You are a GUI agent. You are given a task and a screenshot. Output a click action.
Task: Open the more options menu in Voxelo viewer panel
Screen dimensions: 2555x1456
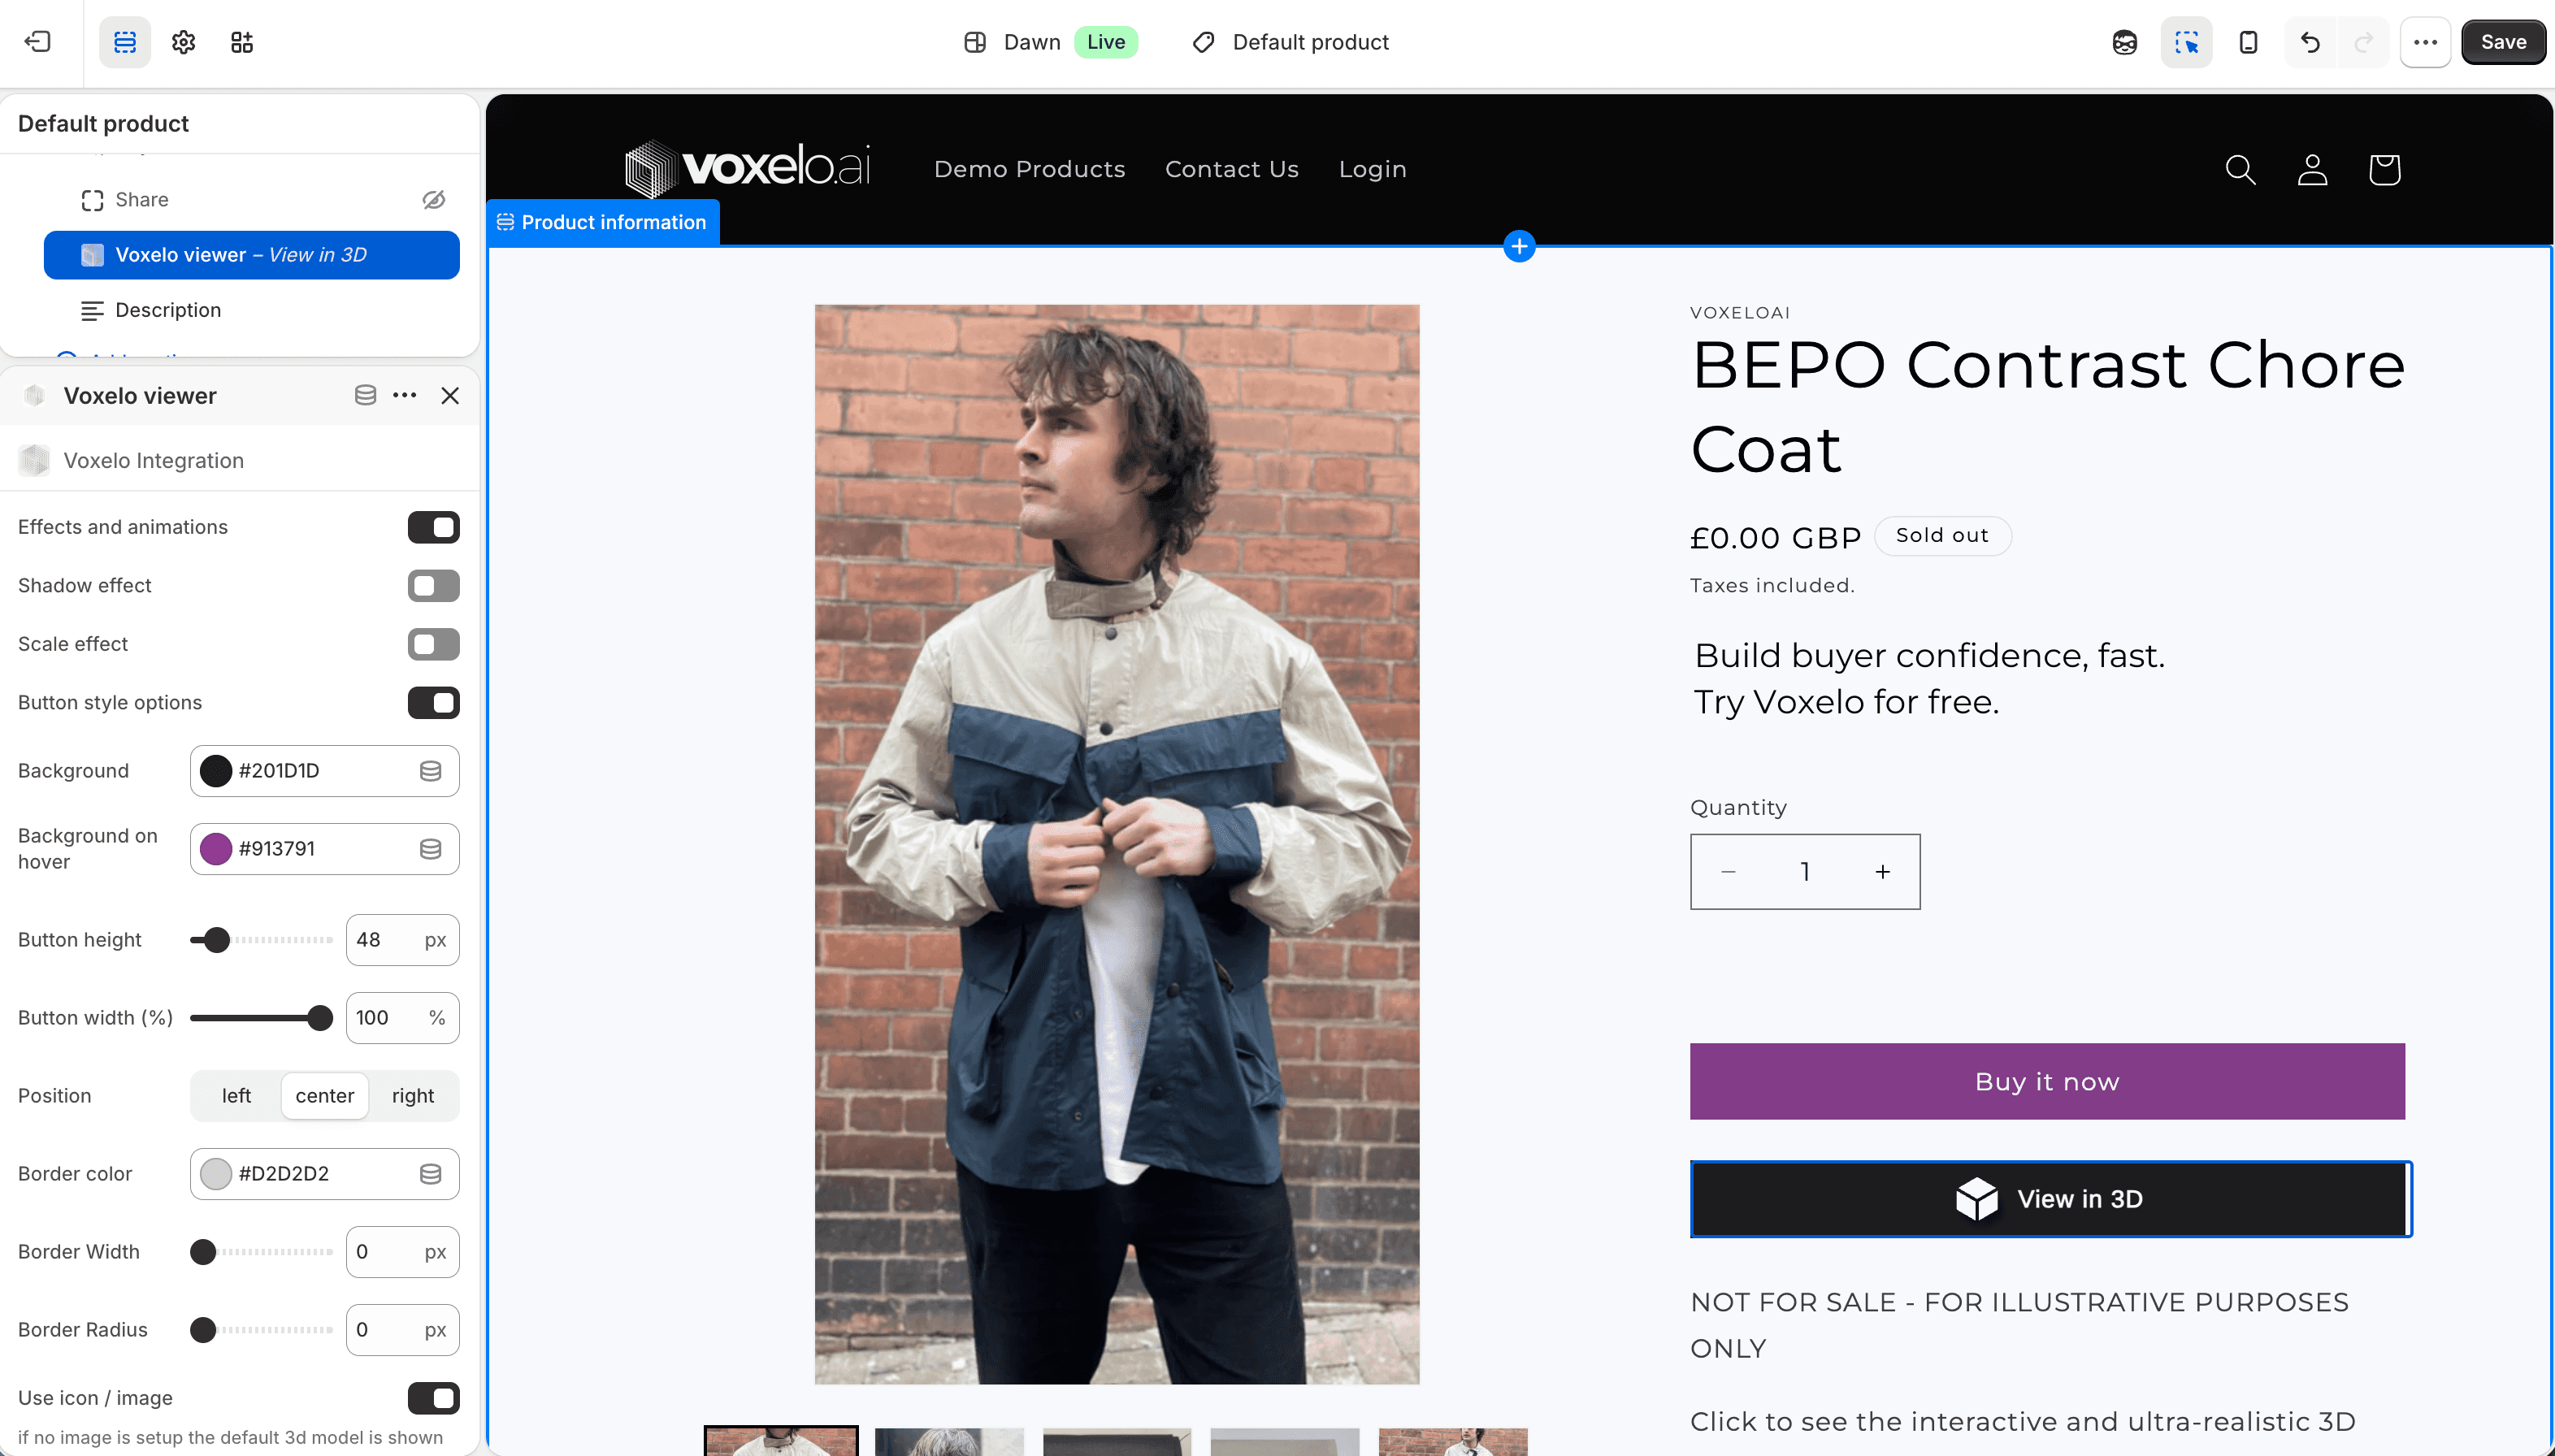404,395
